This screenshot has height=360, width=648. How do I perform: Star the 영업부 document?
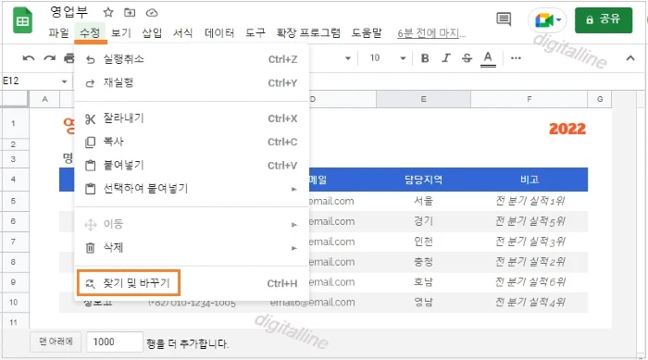[108, 12]
